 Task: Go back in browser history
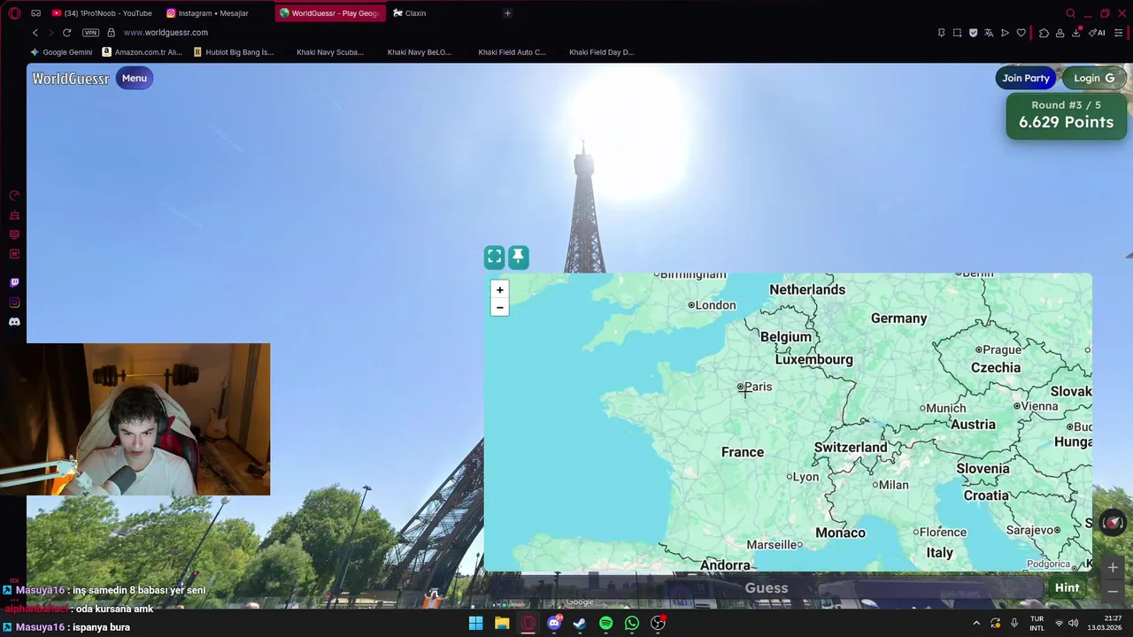(35, 33)
